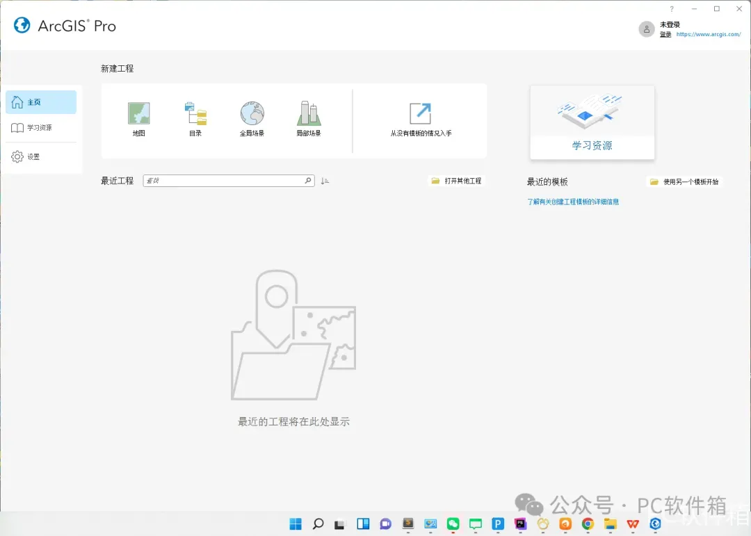751x536 pixels.
Task: Open Windows taskbar search
Action: click(318, 524)
